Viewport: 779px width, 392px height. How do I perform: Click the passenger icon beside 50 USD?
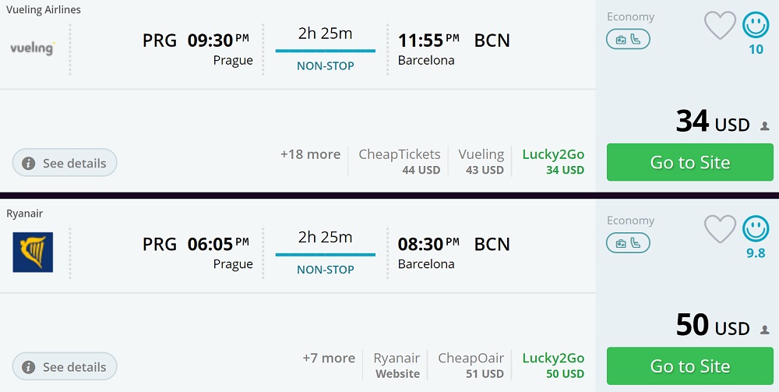click(764, 330)
